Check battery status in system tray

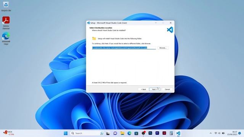coord(223,133)
